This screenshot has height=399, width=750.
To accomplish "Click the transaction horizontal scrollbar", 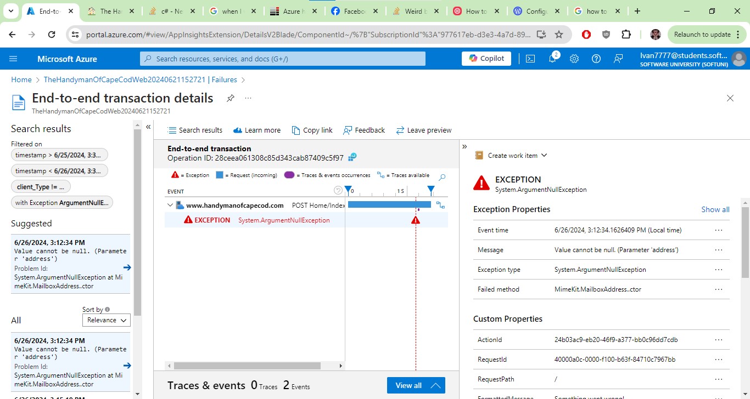I will (247, 366).
